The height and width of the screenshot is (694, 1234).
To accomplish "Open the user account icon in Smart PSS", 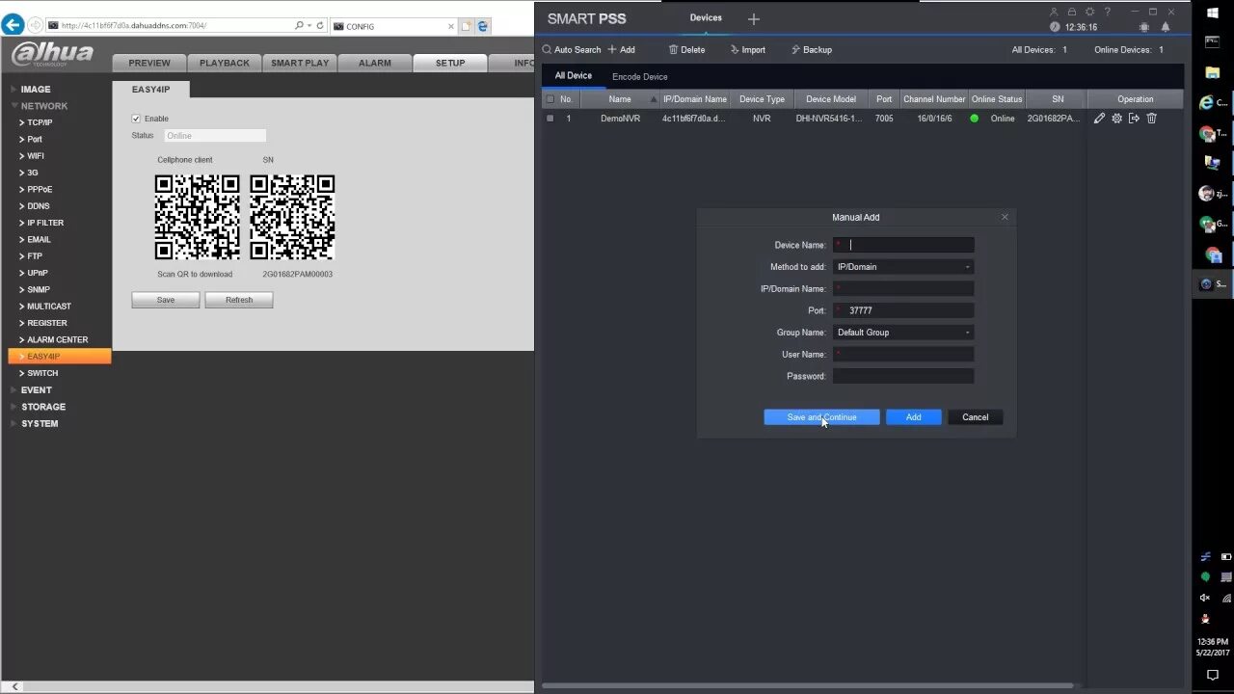I will click(x=1054, y=12).
